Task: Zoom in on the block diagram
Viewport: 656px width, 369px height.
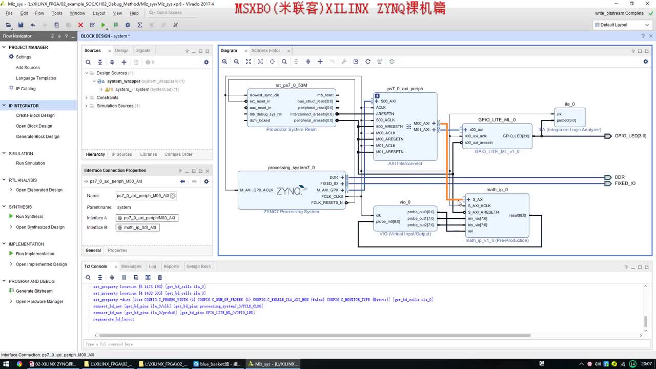Action: [224, 61]
